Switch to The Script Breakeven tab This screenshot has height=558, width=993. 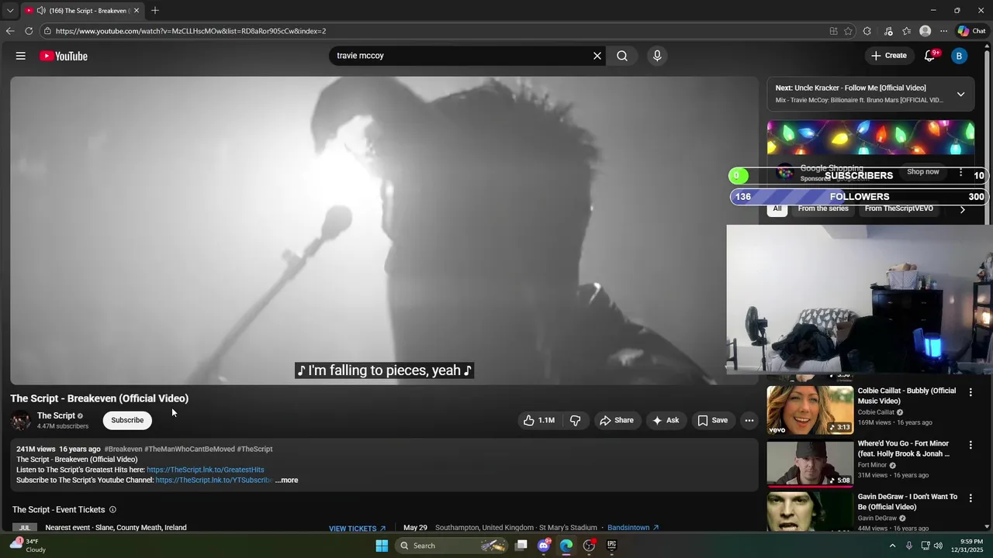click(82, 11)
